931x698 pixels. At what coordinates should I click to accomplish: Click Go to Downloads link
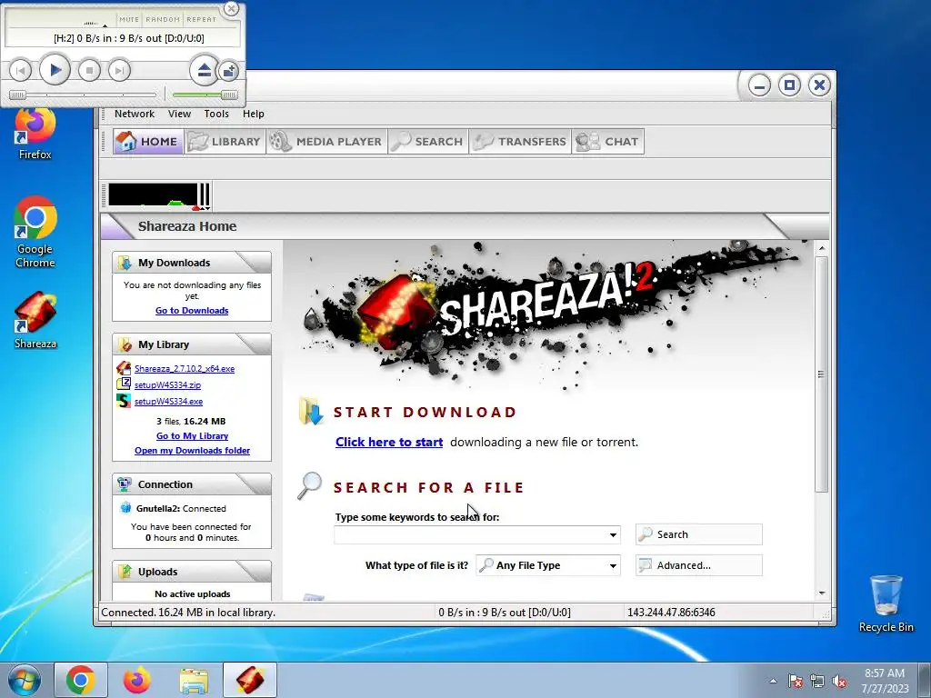pos(192,311)
